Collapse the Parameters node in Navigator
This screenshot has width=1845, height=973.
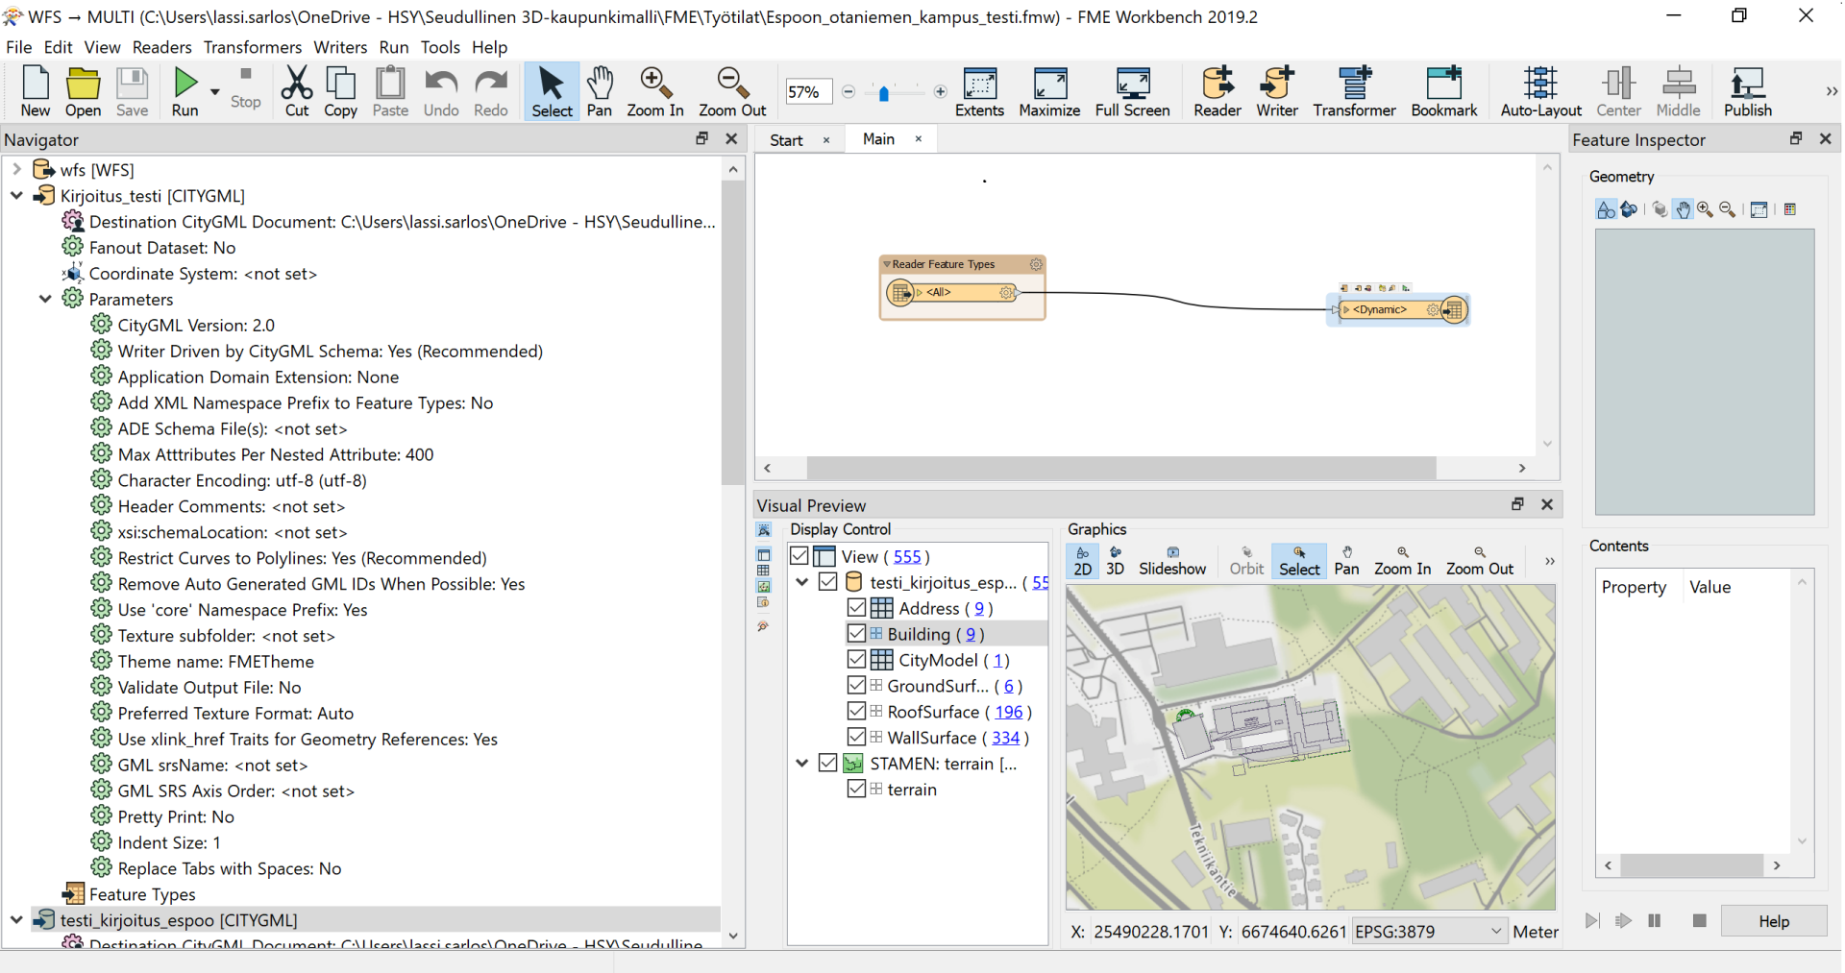(45, 299)
